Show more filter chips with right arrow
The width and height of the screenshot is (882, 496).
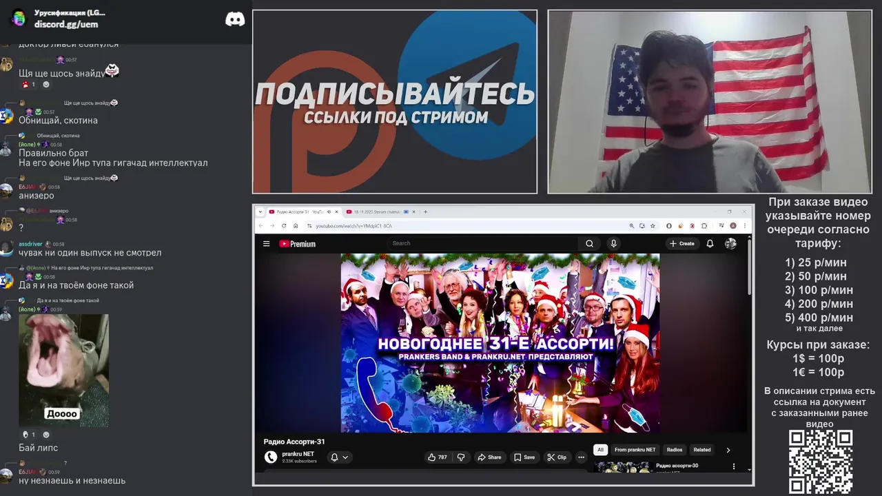[x=728, y=450]
